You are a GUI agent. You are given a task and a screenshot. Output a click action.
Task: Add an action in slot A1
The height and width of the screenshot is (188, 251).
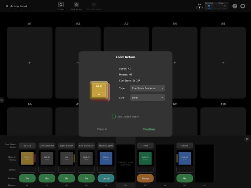tap(30, 63)
